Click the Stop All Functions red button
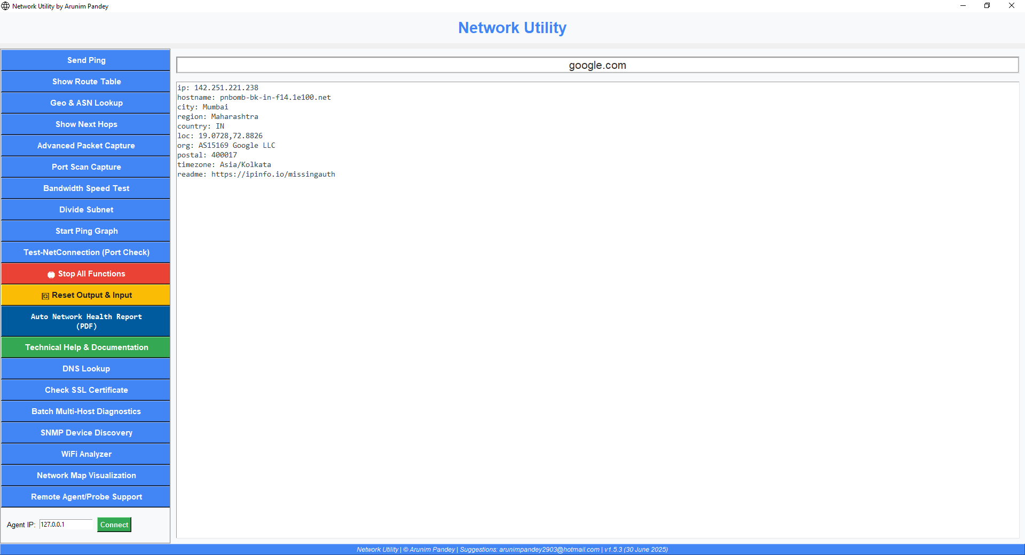This screenshot has height=555, width=1025. pos(85,274)
